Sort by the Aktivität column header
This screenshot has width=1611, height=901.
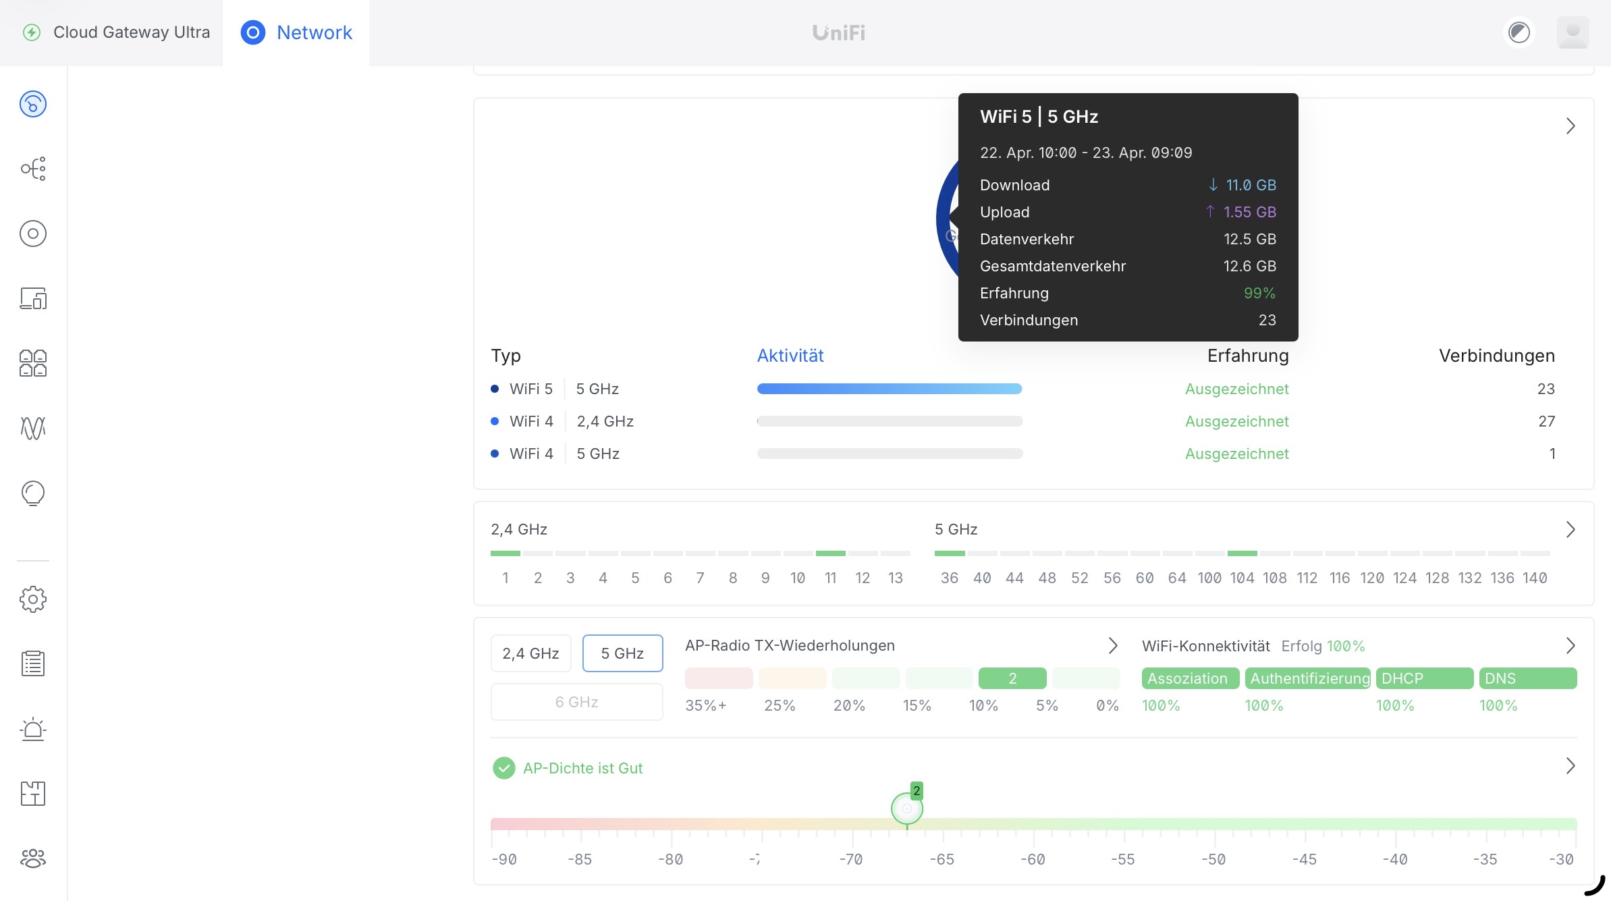790,356
